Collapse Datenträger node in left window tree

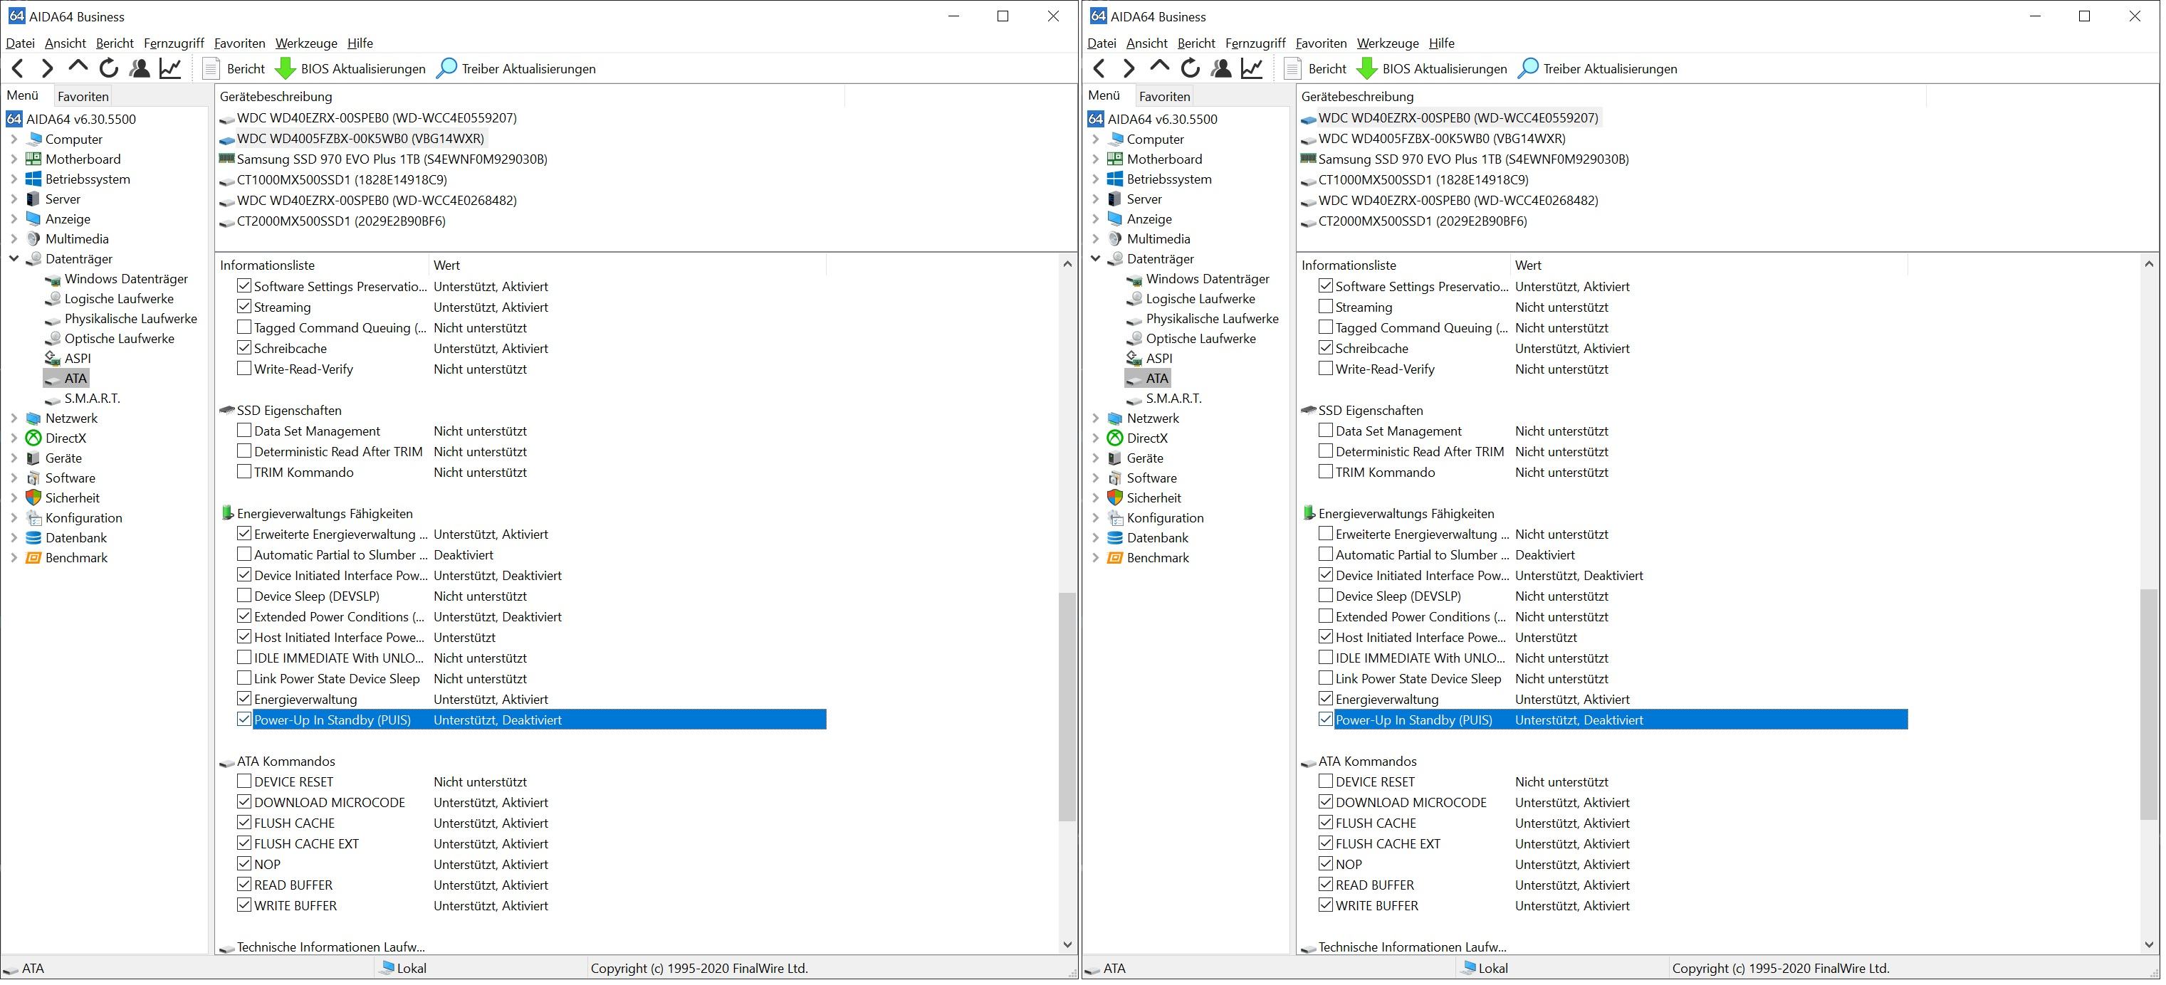click(x=14, y=260)
